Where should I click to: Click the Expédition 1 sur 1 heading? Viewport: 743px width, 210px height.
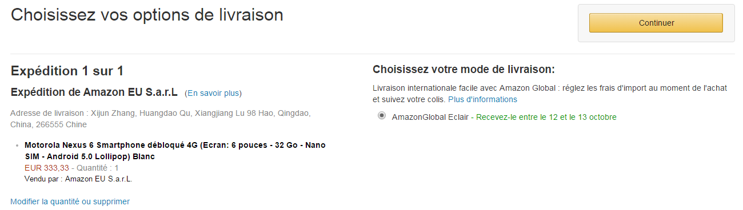point(67,71)
